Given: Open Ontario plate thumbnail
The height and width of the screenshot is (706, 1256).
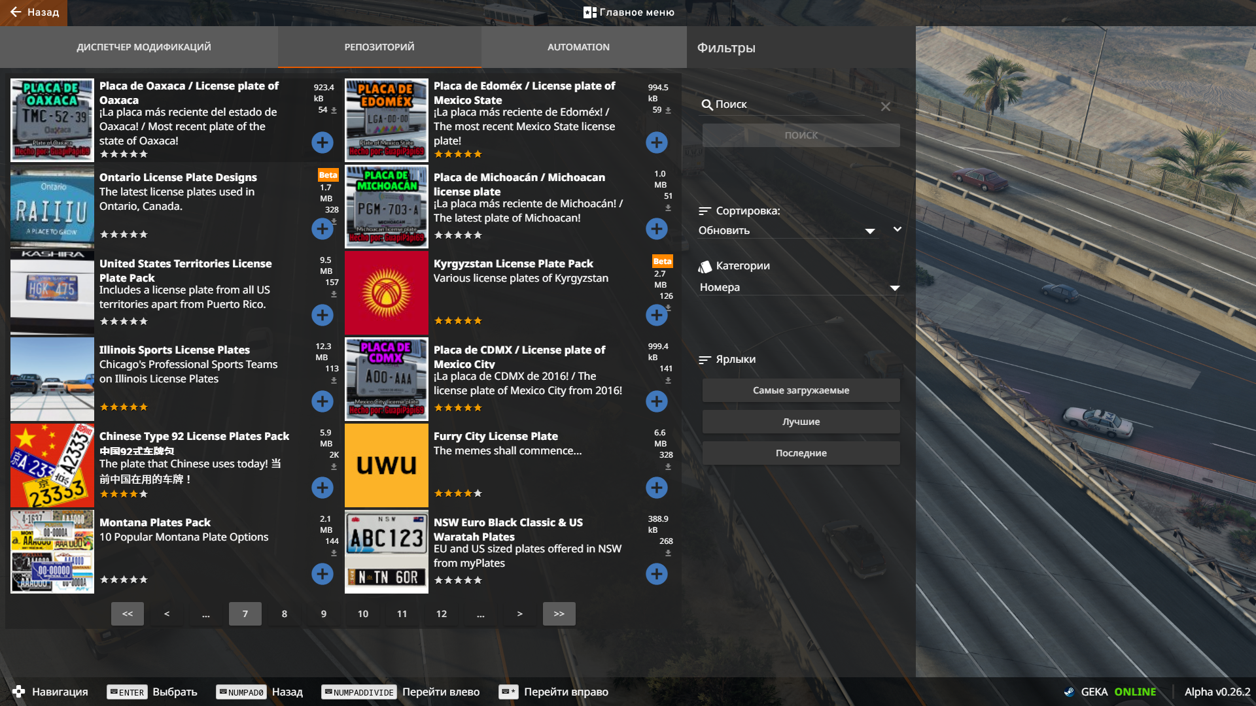Looking at the screenshot, I should [x=52, y=207].
